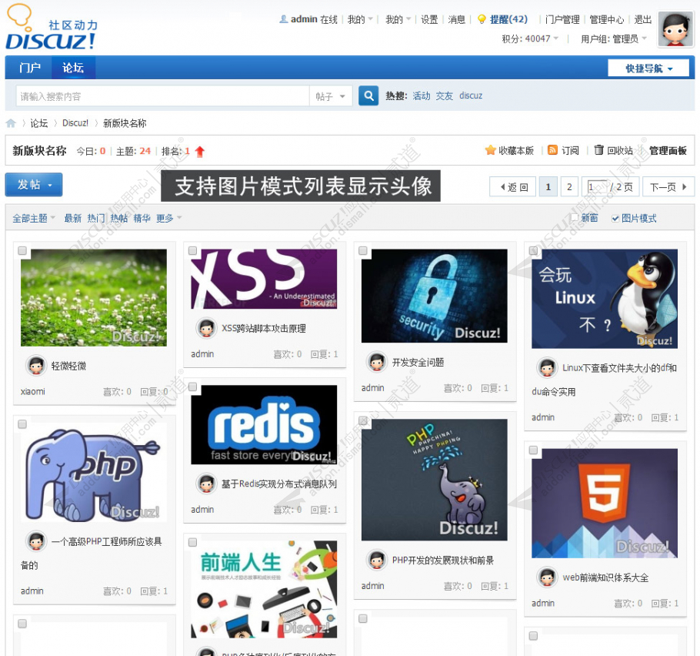The width and height of the screenshot is (700, 656).
Task: Open the first 我的 dropdown menu
Action: [x=360, y=20]
